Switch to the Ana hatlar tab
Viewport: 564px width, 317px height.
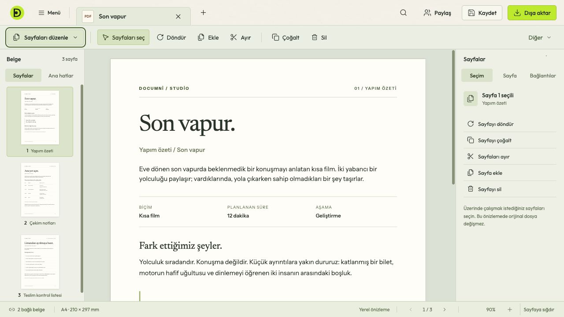(x=61, y=75)
